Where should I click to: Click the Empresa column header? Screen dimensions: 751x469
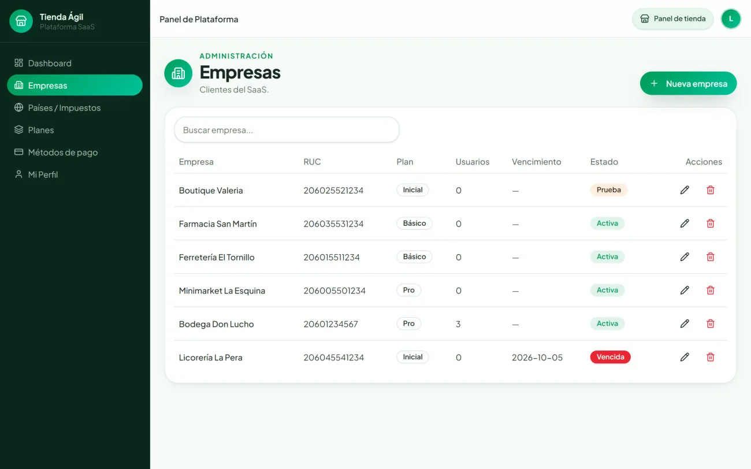tap(196, 162)
